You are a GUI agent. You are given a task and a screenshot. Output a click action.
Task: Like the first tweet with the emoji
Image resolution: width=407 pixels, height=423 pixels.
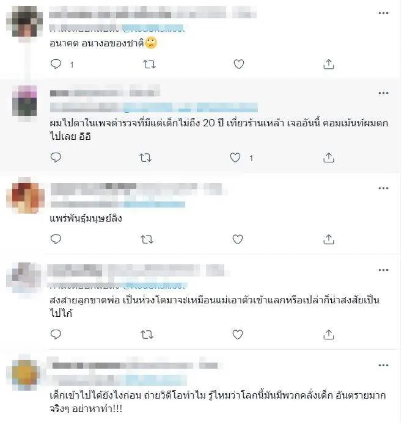239,64
